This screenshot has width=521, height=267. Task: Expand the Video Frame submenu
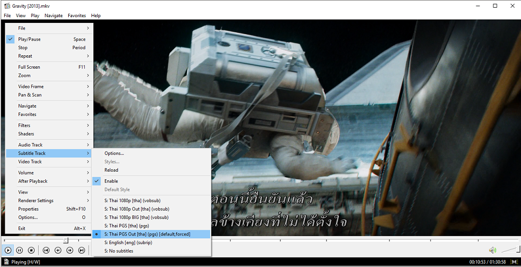point(49,86)
